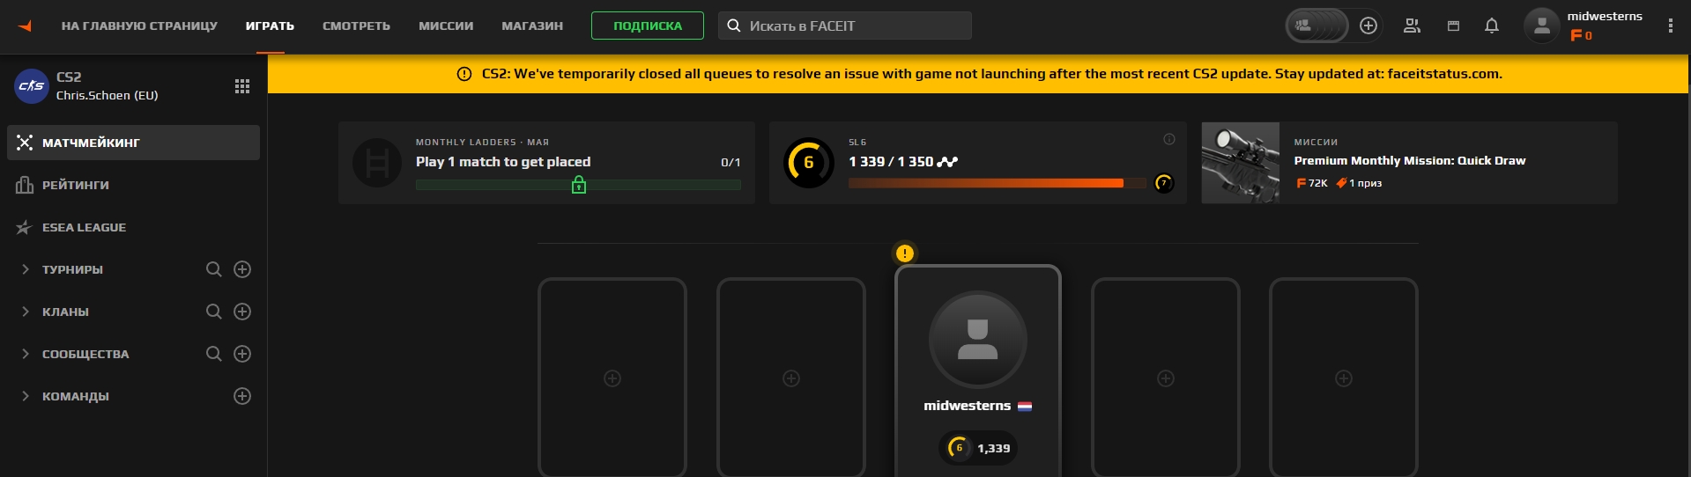
Task: Click the ESEA League star icon
Action: (x=24, y=227)
